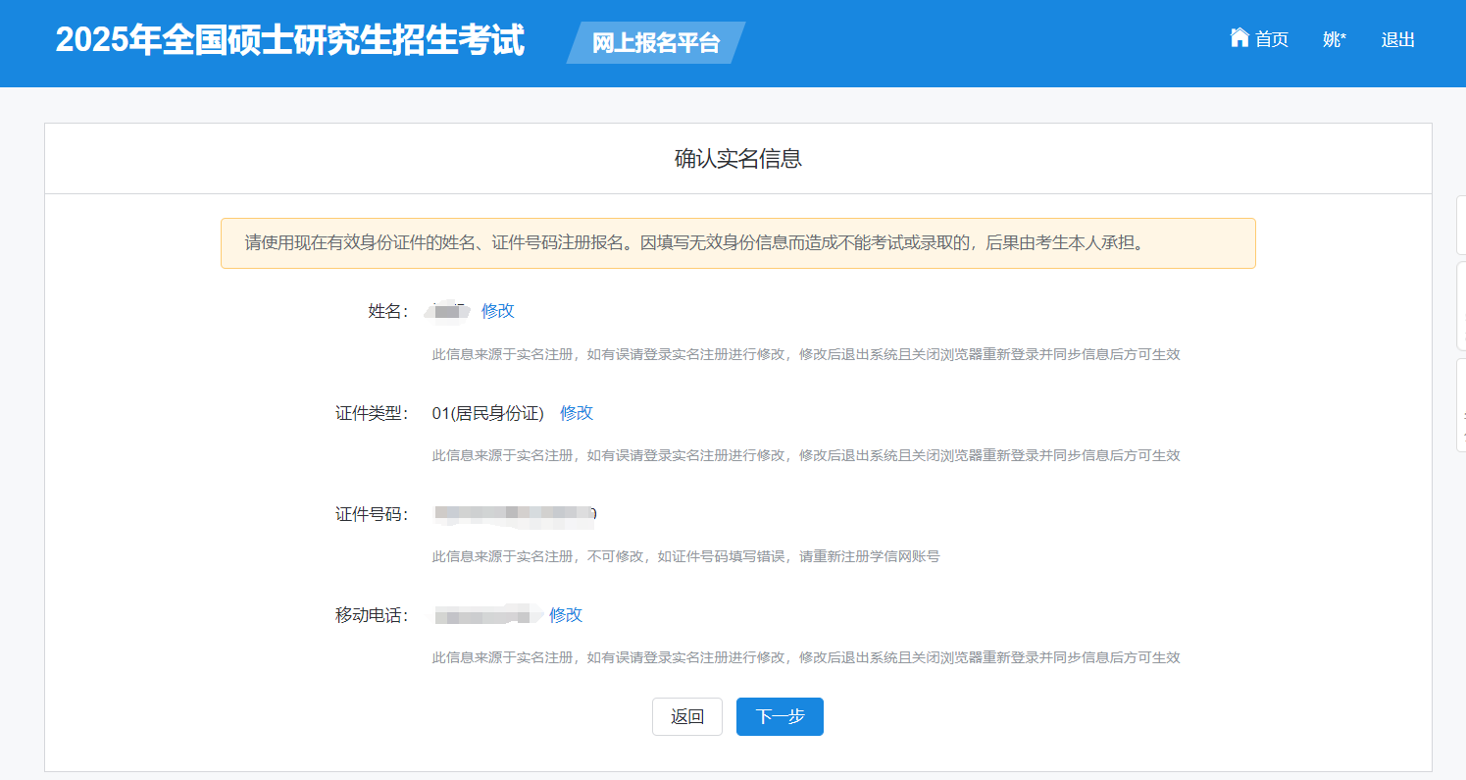Image resolution: width=1466 pixels, height=780 pixels.
Task: Click 修改 next to 证件类型
Action: [x=577, y=413]
